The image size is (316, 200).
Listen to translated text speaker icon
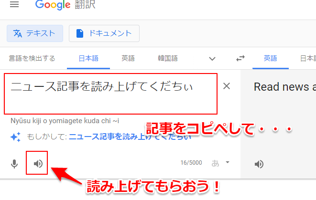[x=259, y=164]
